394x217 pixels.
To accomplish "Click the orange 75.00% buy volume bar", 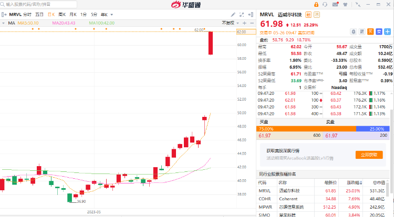I will click(306, 129).
